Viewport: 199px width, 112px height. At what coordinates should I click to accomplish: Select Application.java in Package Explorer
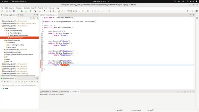click(x=15, y=33)
